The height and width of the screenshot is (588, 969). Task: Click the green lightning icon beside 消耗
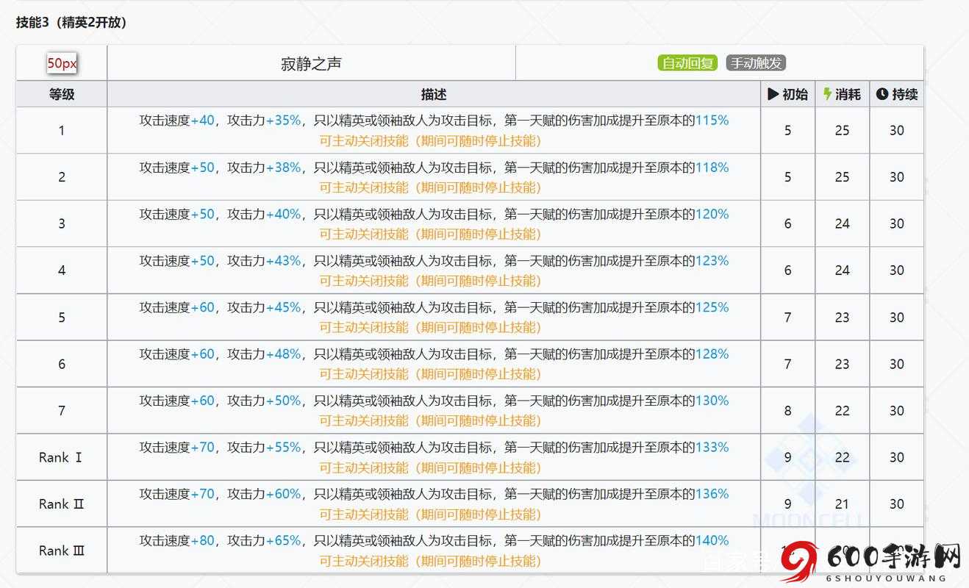[x=827, y=94]
